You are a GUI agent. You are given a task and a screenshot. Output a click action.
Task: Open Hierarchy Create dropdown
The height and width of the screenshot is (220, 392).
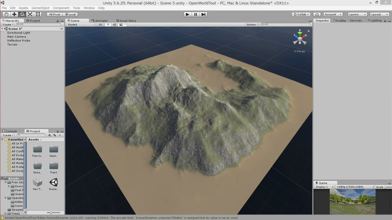click(8, 24)
